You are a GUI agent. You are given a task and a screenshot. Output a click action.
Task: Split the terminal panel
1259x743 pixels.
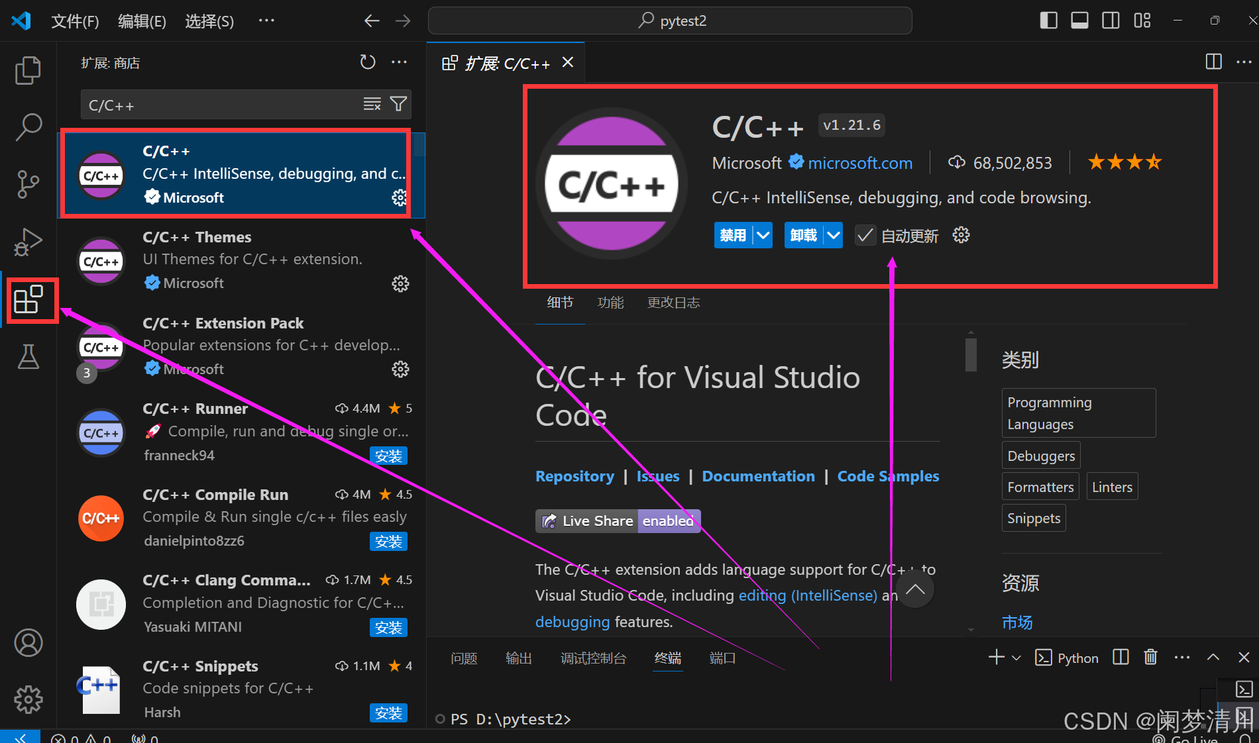1121,657
